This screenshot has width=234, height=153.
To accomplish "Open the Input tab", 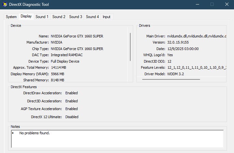I will tap(107, 17).
